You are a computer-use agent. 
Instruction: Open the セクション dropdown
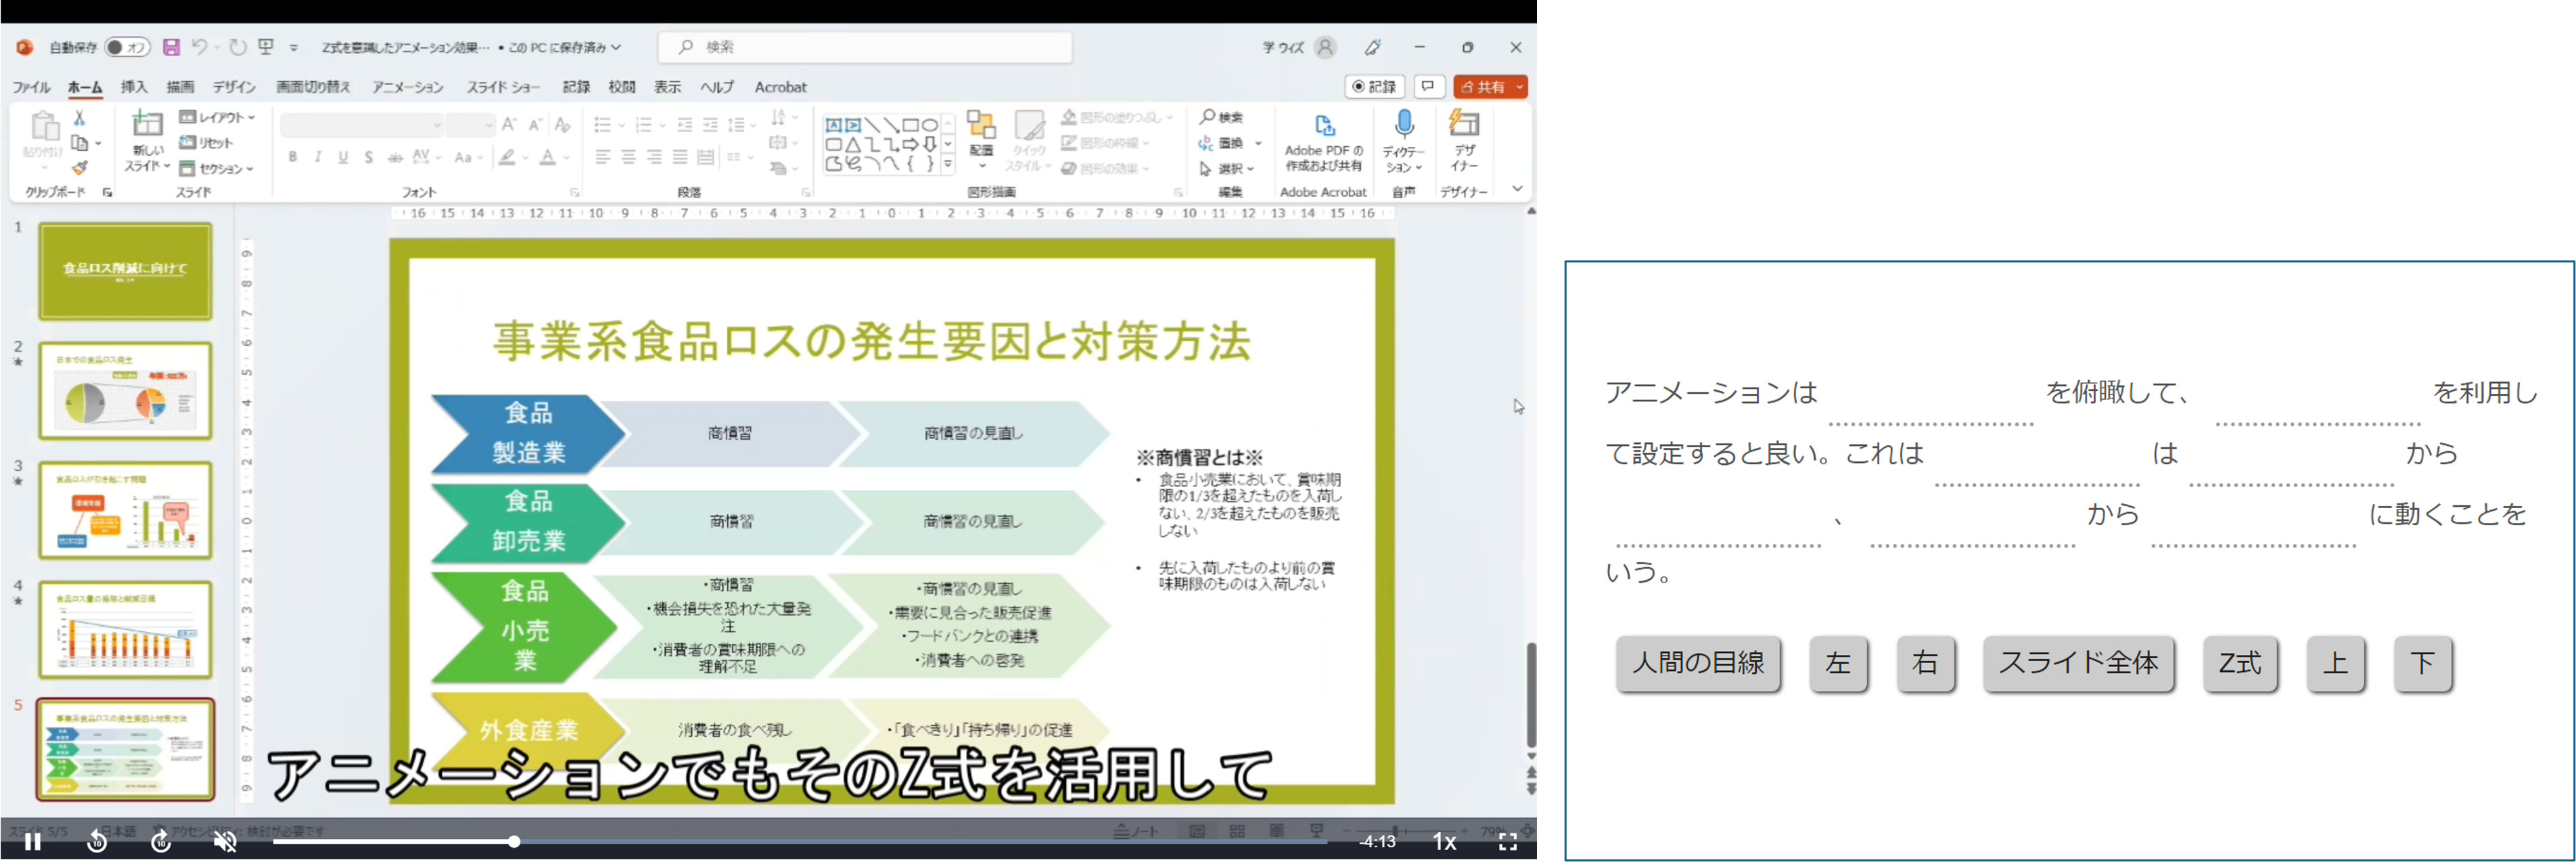(x=217, y=169)
